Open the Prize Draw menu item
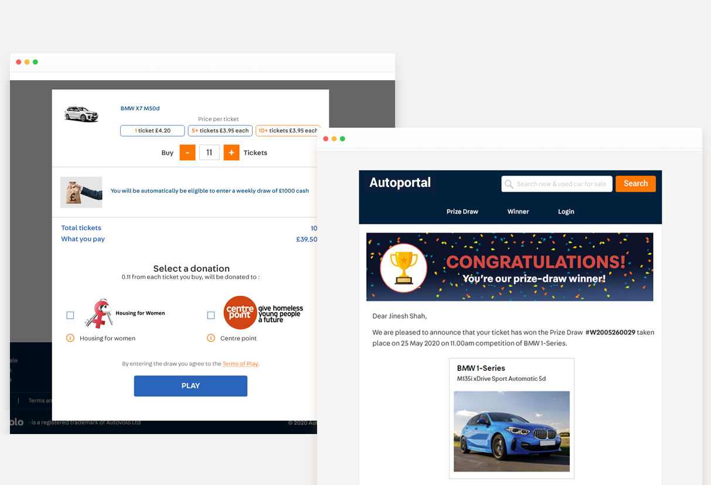 462,211
